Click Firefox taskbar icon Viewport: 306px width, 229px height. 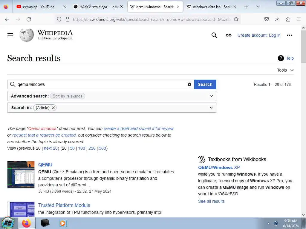click(27, 223)
